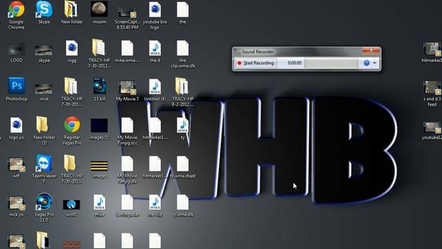
Task: Open the My Movie 7 video file
Action: click(x=127, y=88)
